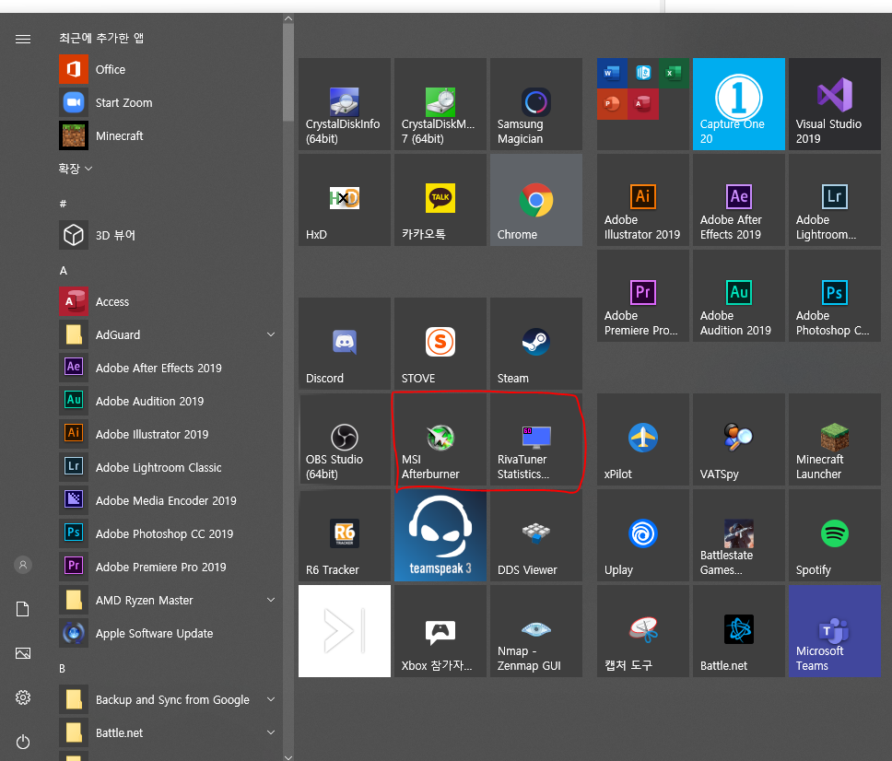Launch the HxD hex editor tile

[344, 200]
